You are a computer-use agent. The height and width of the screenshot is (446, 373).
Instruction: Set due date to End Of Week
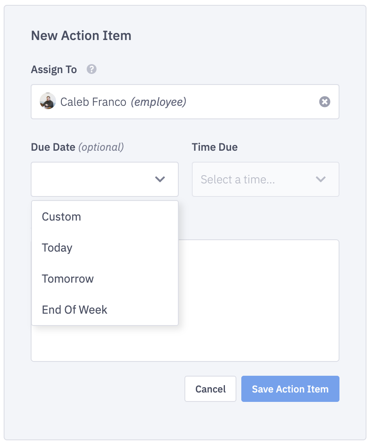(74, 310)
